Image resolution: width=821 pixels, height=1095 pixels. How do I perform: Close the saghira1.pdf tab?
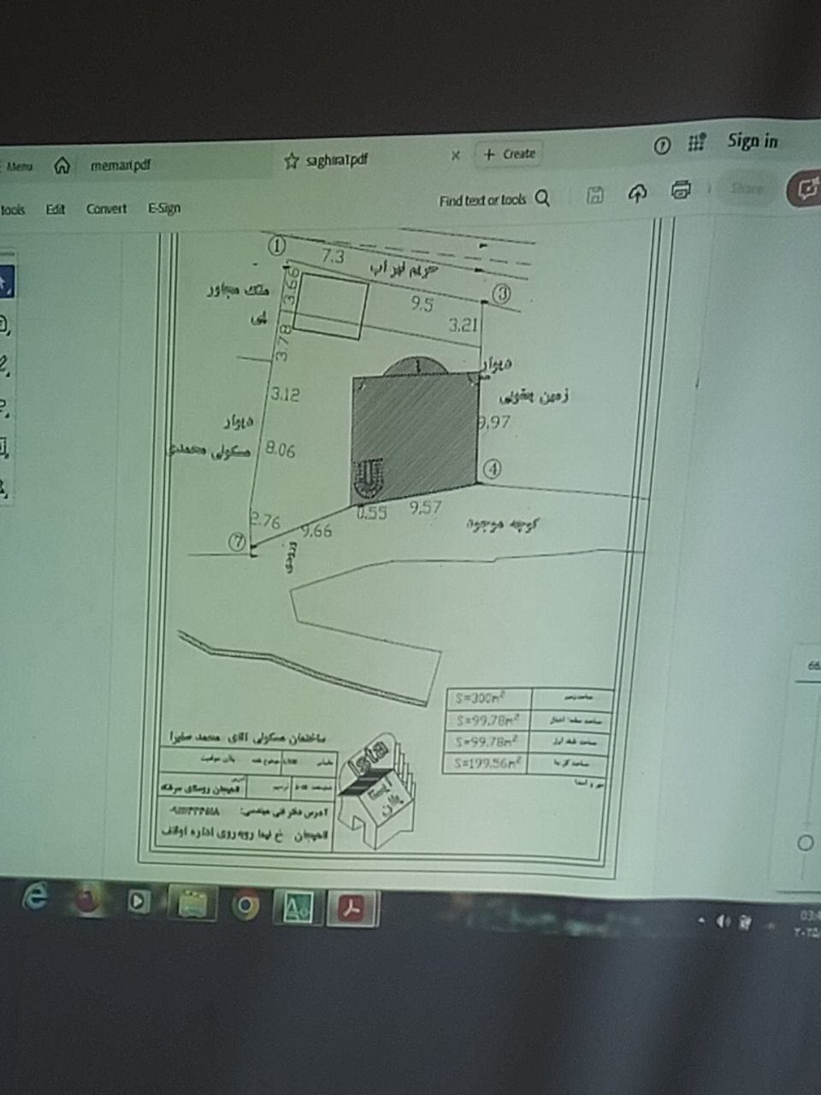coord(455,155)
